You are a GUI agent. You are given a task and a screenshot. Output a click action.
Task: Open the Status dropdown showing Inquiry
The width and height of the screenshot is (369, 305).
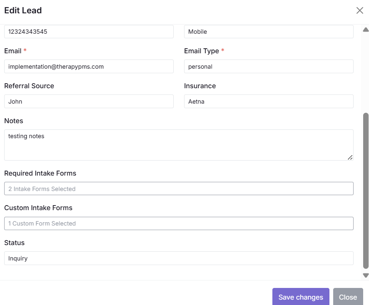pyautogui.click(x=179, y=258)
